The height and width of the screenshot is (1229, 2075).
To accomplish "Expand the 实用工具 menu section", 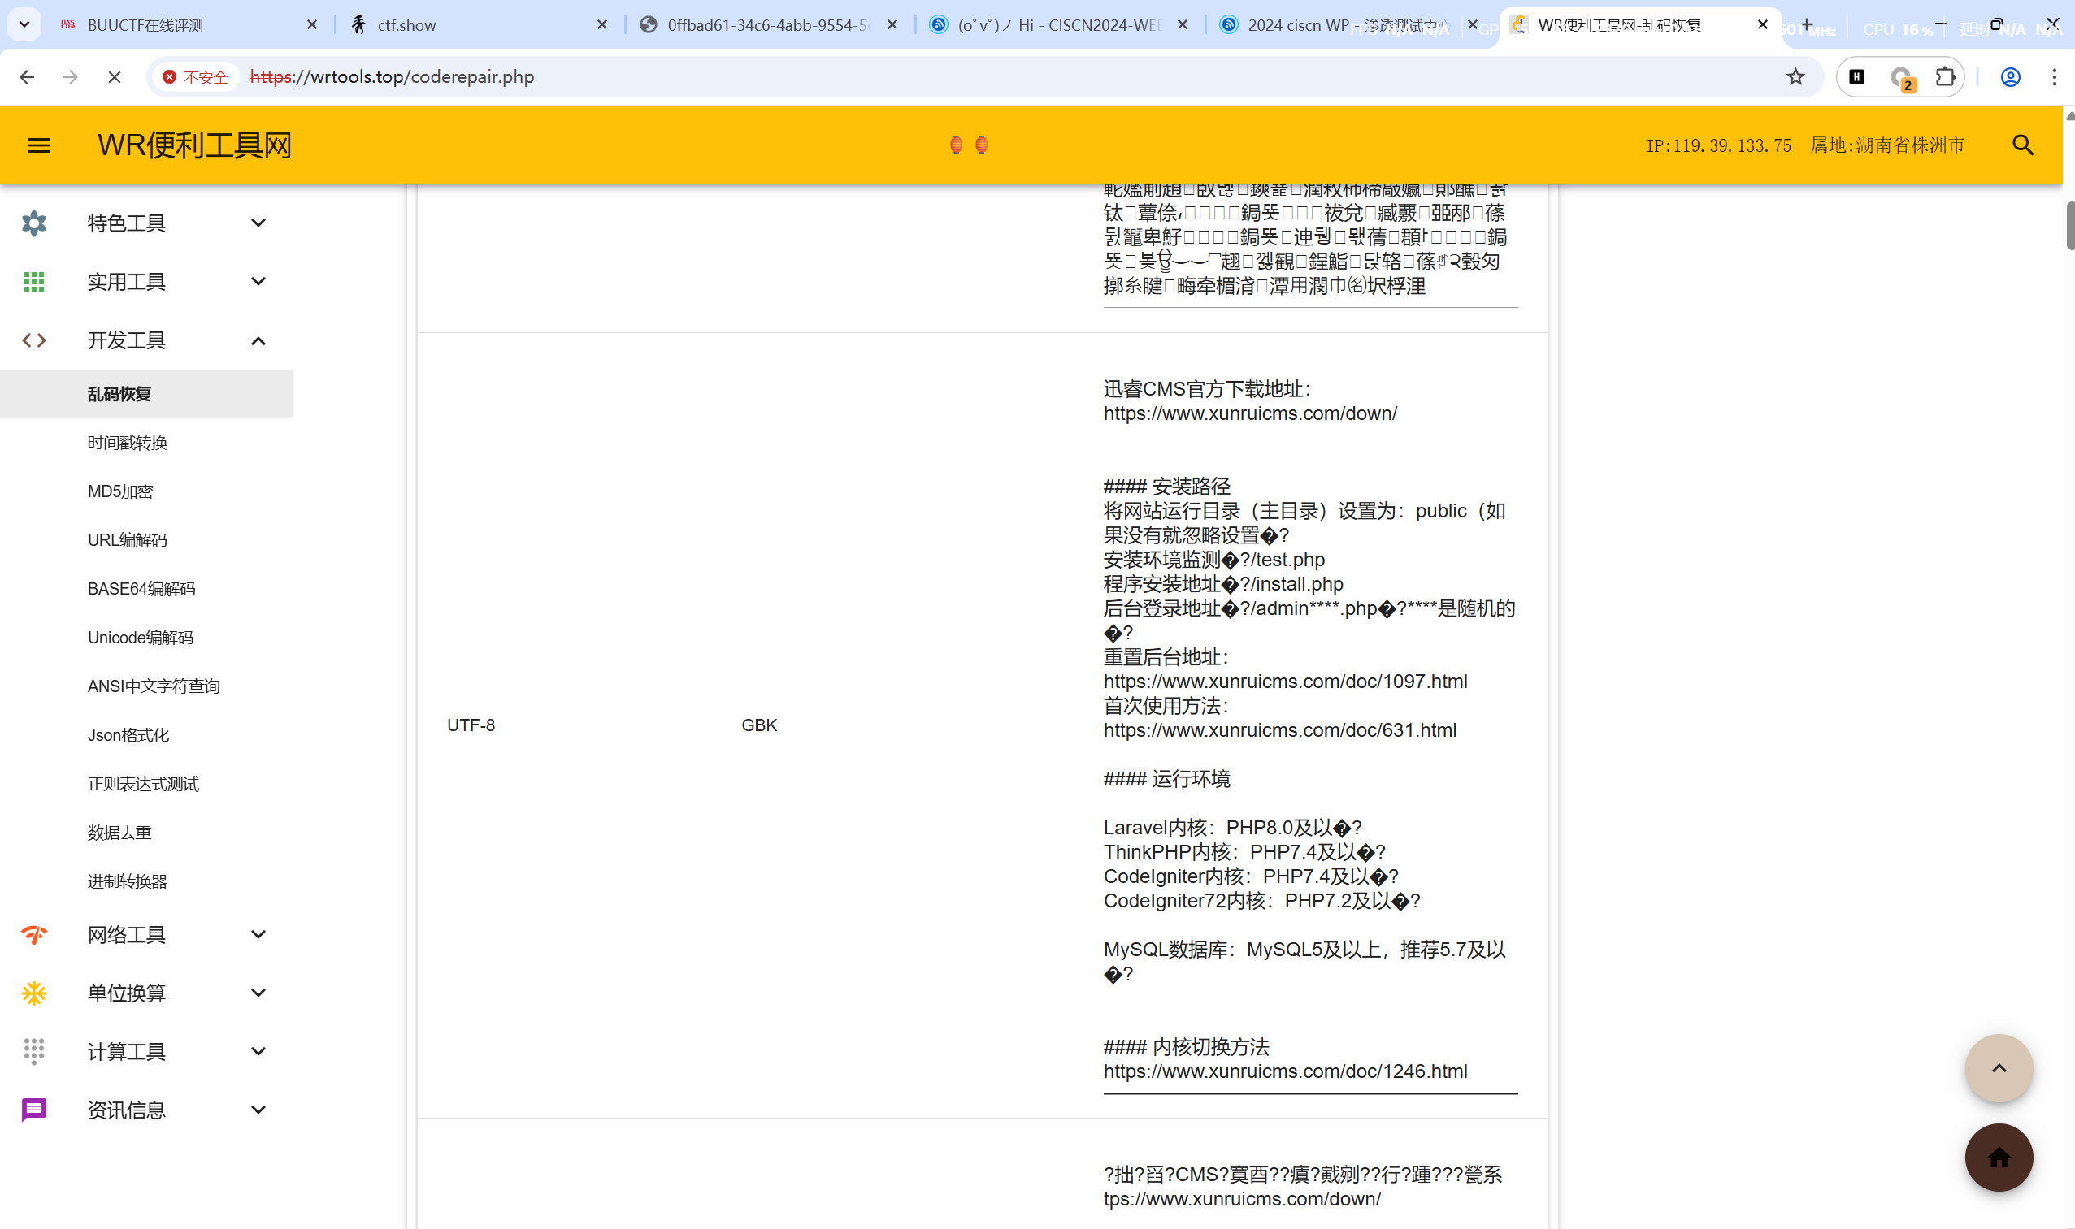I will (258, 282).
